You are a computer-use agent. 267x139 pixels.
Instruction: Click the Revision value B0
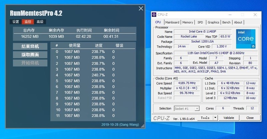[250, 63]
